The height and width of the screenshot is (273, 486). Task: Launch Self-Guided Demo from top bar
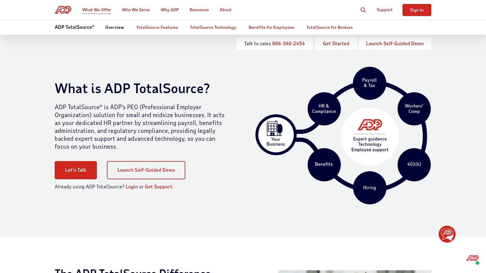pyautogui.click(x=395, y=44)
